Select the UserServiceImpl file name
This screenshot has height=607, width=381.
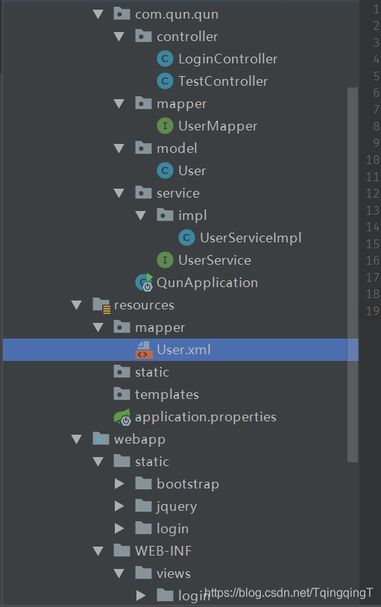251,238
